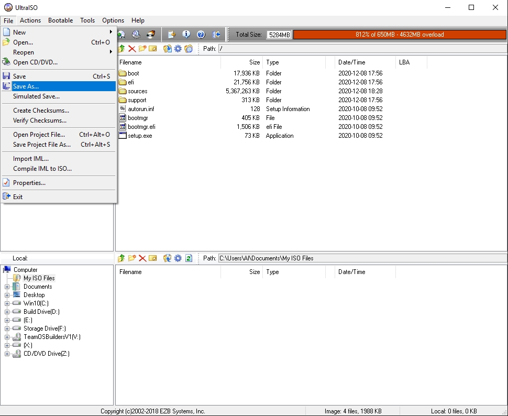
Task: Click the image Path field showing "/"
Action: [362, 49]
